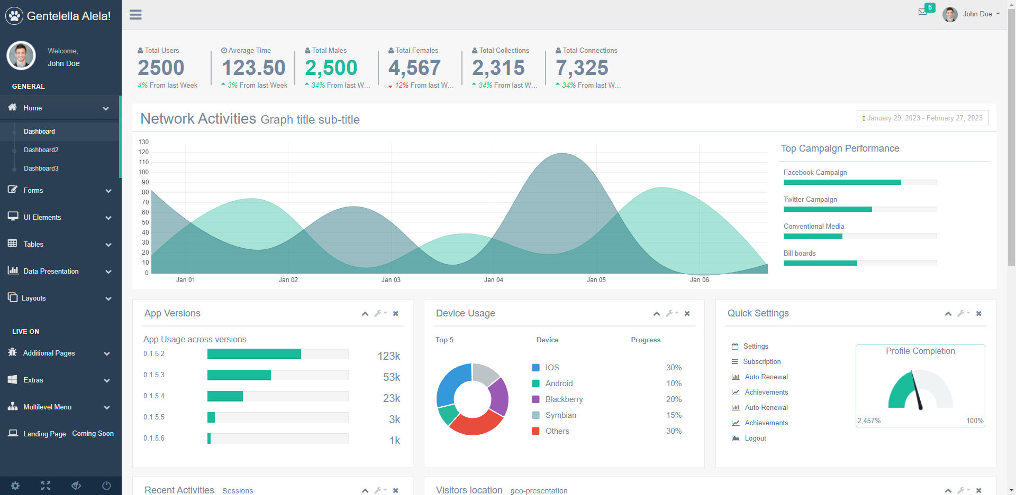Viewport: 1016px width, 495px height.
Task: Open the date range picker field
Action: [922, 118]
